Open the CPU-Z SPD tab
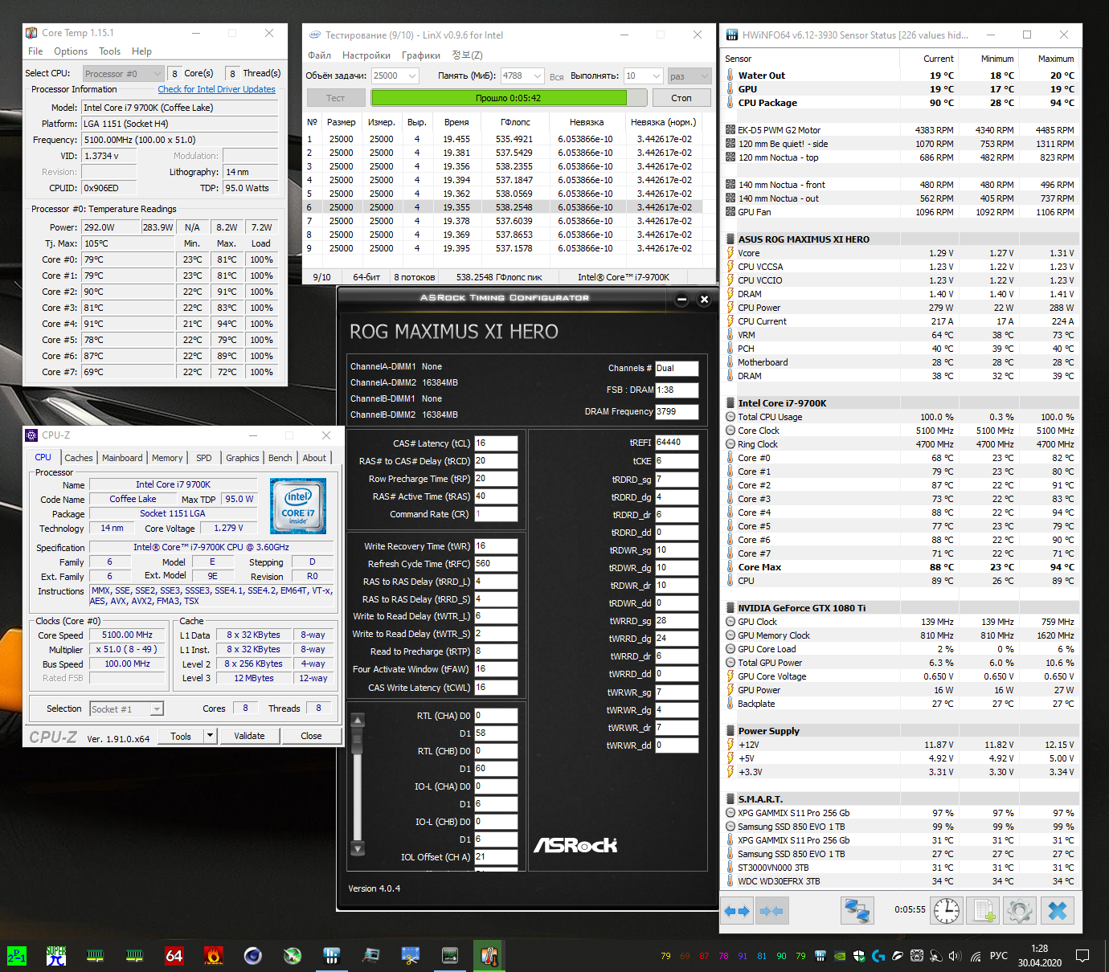This screenshot has width=1109, height=972. coord(204,458)
